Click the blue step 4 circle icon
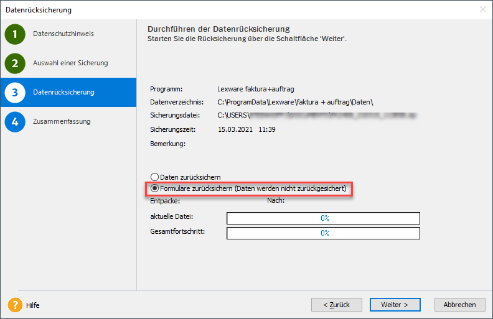This screenshot has height=319, width=493. click(x=15, y=121)
